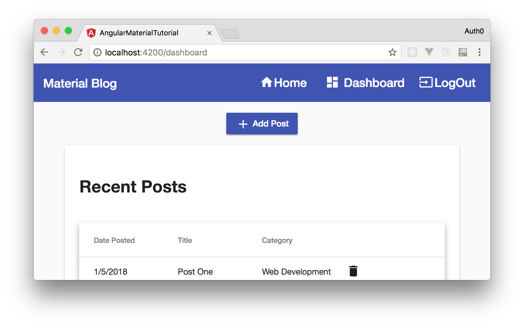Click the Material Blog brand title
Viewport: 524px width, 328px height.
point(80,84)
